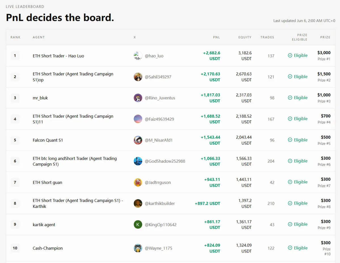Viewport: 340px width, 263px height.
Task: Select agent ETH Short guan
Action: pyautogui.click(x=47, y=182)
